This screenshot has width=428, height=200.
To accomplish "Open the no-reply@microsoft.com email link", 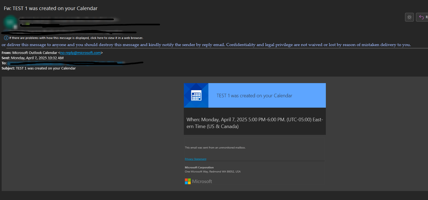I will tap(80, 53).
